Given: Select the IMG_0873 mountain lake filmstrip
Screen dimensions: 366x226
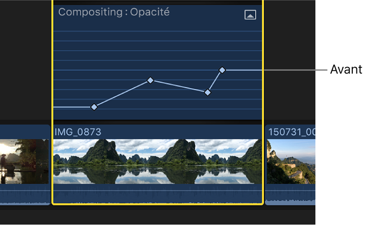Looking at the screenshot, I should (x=157, y=161).
